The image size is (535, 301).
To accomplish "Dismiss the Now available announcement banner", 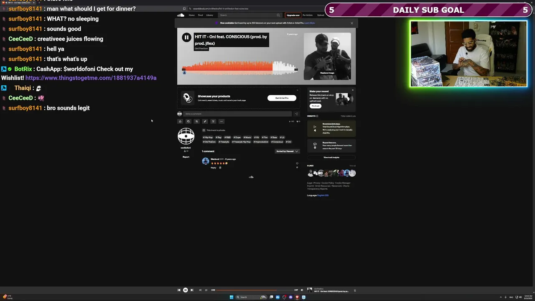I will click(352, 23).
